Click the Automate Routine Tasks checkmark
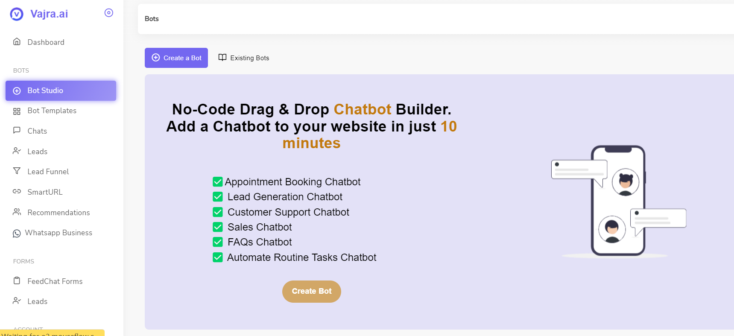This screenshot has height=336, width=734. [x=218, y=257]
